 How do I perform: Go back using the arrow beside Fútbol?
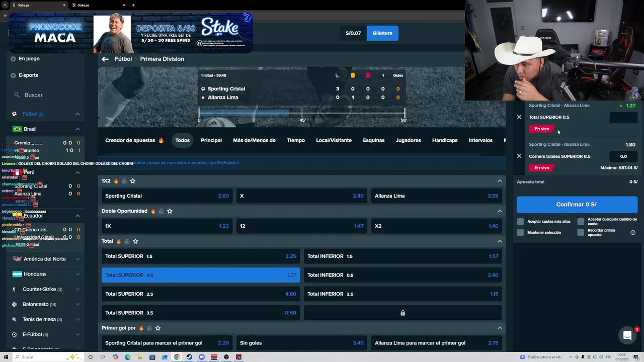[105, 59]
